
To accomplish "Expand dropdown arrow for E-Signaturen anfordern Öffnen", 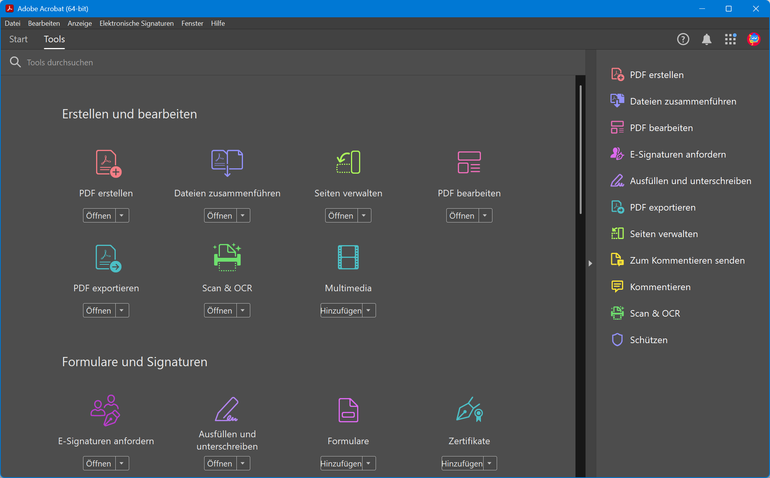I will [122, 463].
